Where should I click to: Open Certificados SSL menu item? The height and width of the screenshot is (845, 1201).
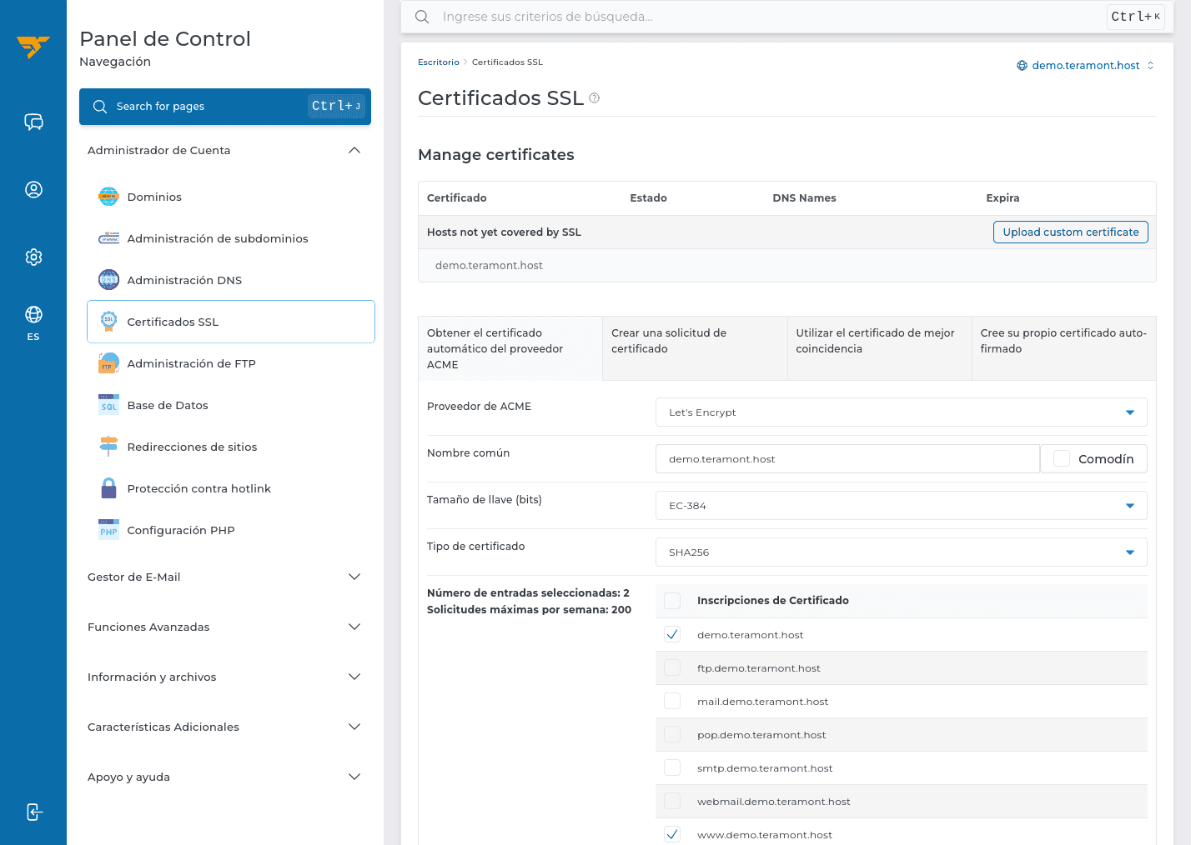point(231,322)
